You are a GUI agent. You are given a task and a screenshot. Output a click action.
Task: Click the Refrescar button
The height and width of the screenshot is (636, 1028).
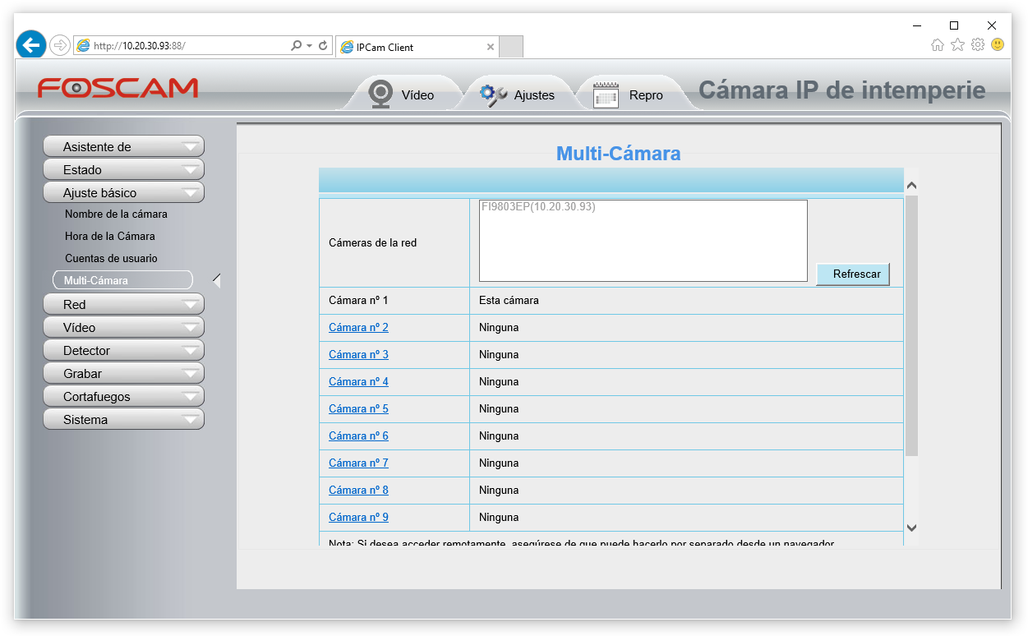(853, 274)
